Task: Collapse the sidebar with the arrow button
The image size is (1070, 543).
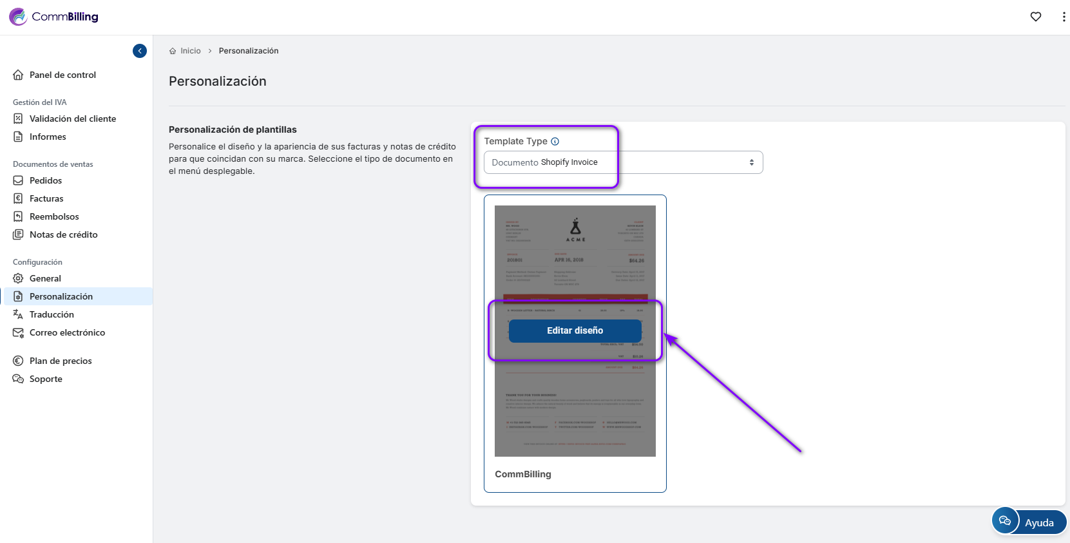Action: coord(140,51)
